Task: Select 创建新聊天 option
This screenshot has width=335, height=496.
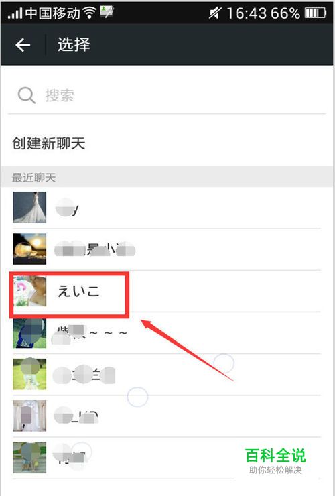Action: (x=48, y=143)
